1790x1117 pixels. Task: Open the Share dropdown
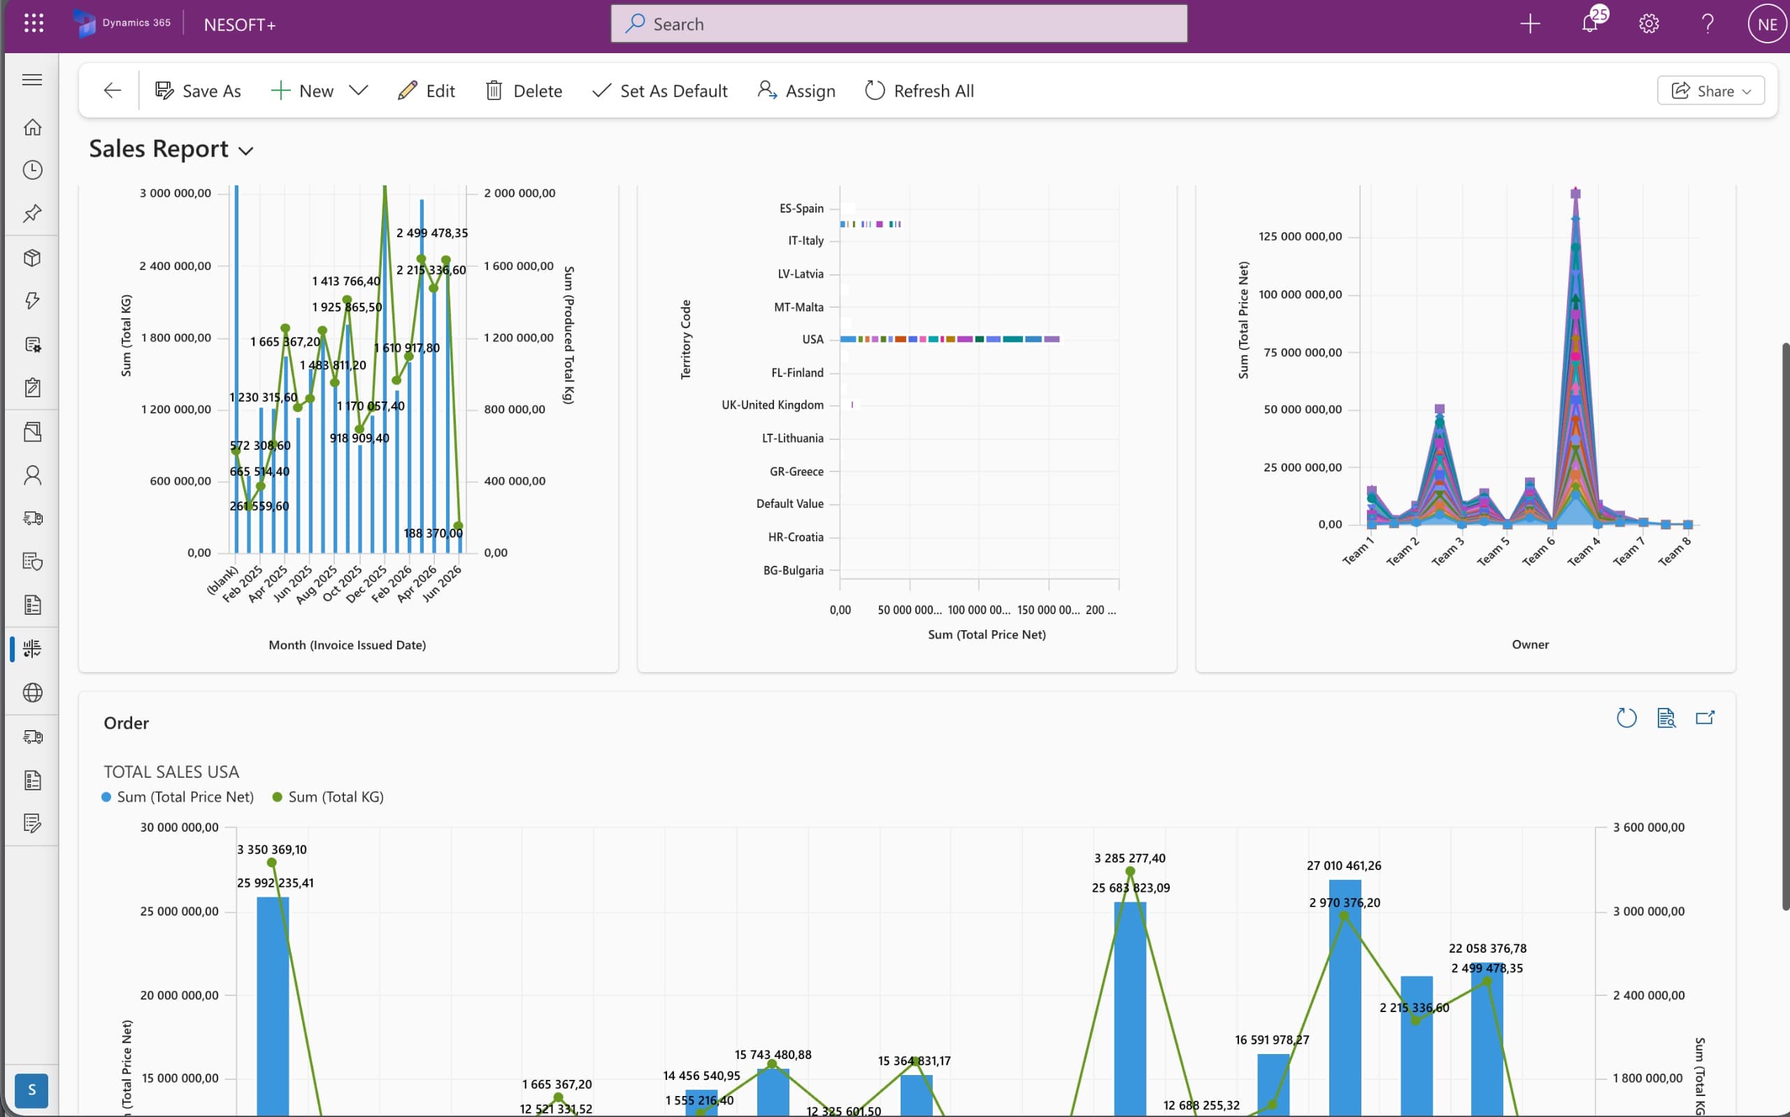tap(1711, 91)
